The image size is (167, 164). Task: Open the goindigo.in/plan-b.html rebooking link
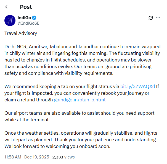[x=79, y=100]
